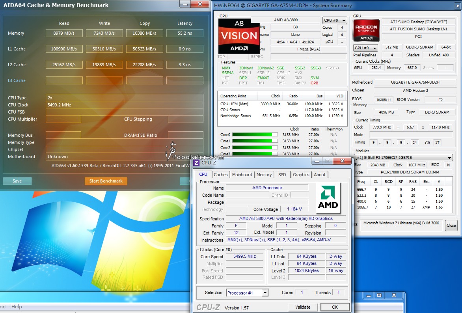
Task: Click the 779.9 MHz memory clock field
Action: (x=382, y=127)
